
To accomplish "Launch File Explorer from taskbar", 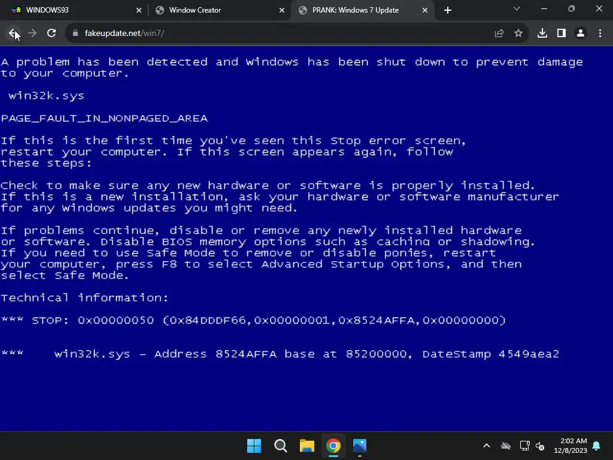I will pyautogui.click(x=307, y=446).
